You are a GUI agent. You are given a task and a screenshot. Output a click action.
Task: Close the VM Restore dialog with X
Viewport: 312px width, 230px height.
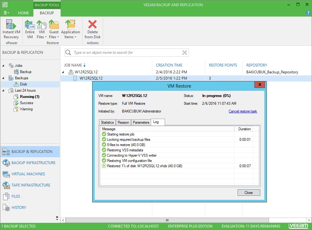(259, 85)
